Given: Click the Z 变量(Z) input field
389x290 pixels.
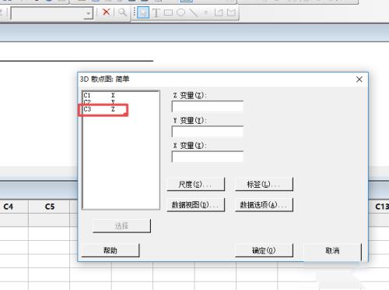Looking at the screenshot, I should coord(208,106).
